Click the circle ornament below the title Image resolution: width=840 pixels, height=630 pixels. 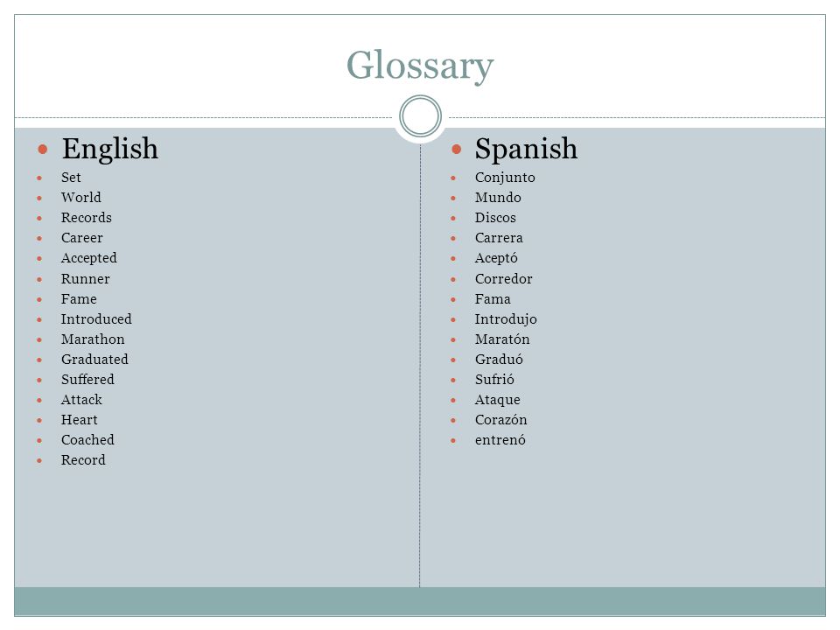[x=421, y=116]
